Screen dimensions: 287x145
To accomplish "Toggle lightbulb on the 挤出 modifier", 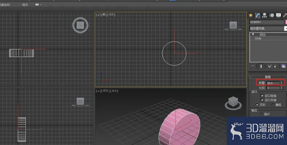I will 253,34.
